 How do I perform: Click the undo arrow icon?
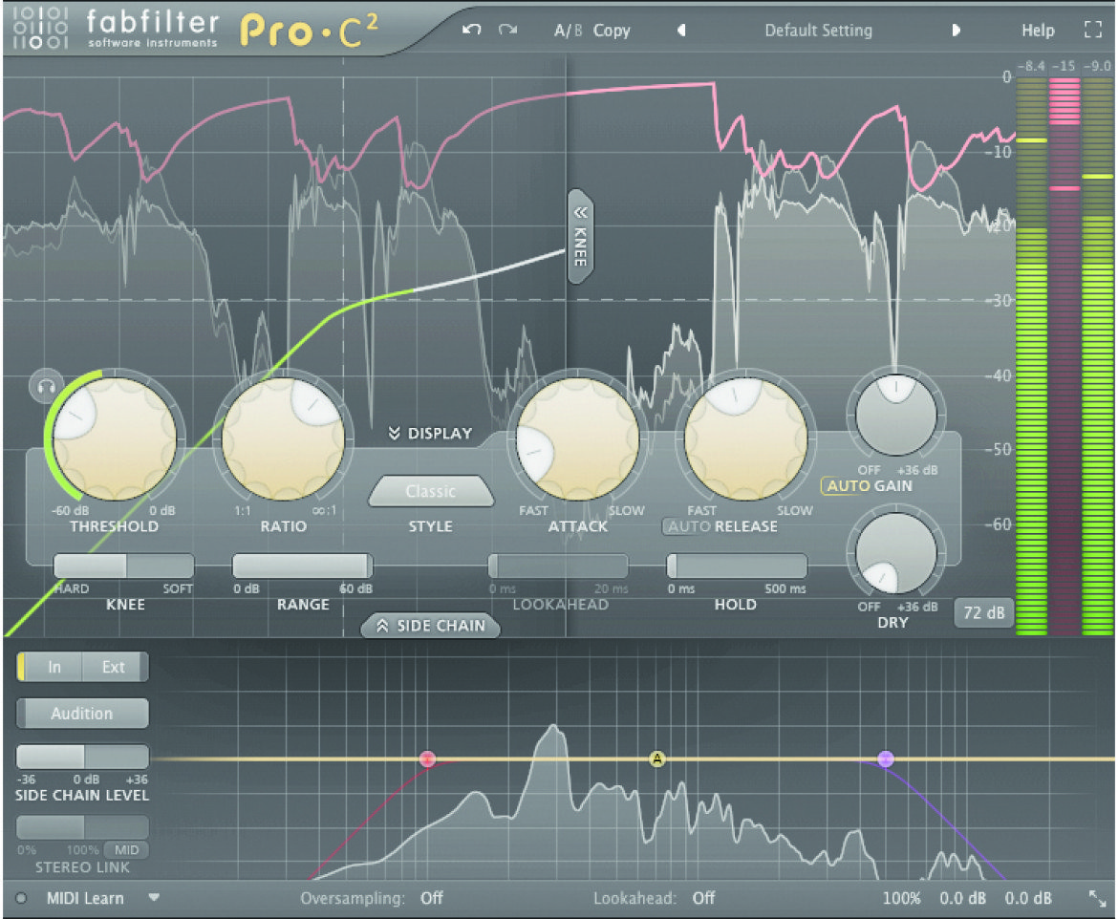click(471, 30)
